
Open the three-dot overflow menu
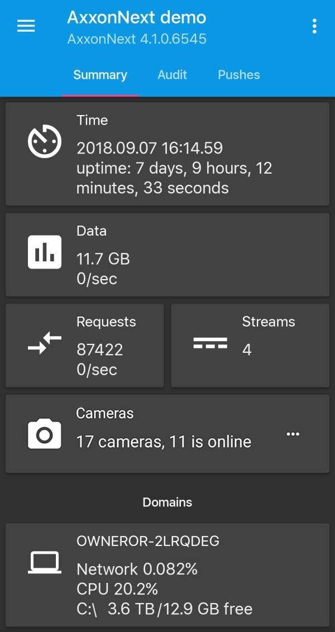coord(315,26)
